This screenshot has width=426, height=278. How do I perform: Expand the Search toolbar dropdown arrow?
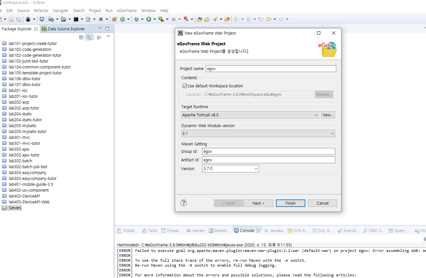(x=221, y=19)
